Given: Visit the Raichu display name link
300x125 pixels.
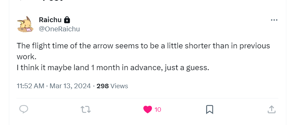Looking at the screenshot, I should pos(50,20).
